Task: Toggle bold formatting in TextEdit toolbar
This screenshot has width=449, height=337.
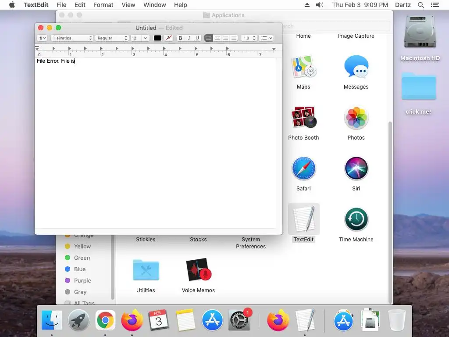Action: [x=180, y=38]
